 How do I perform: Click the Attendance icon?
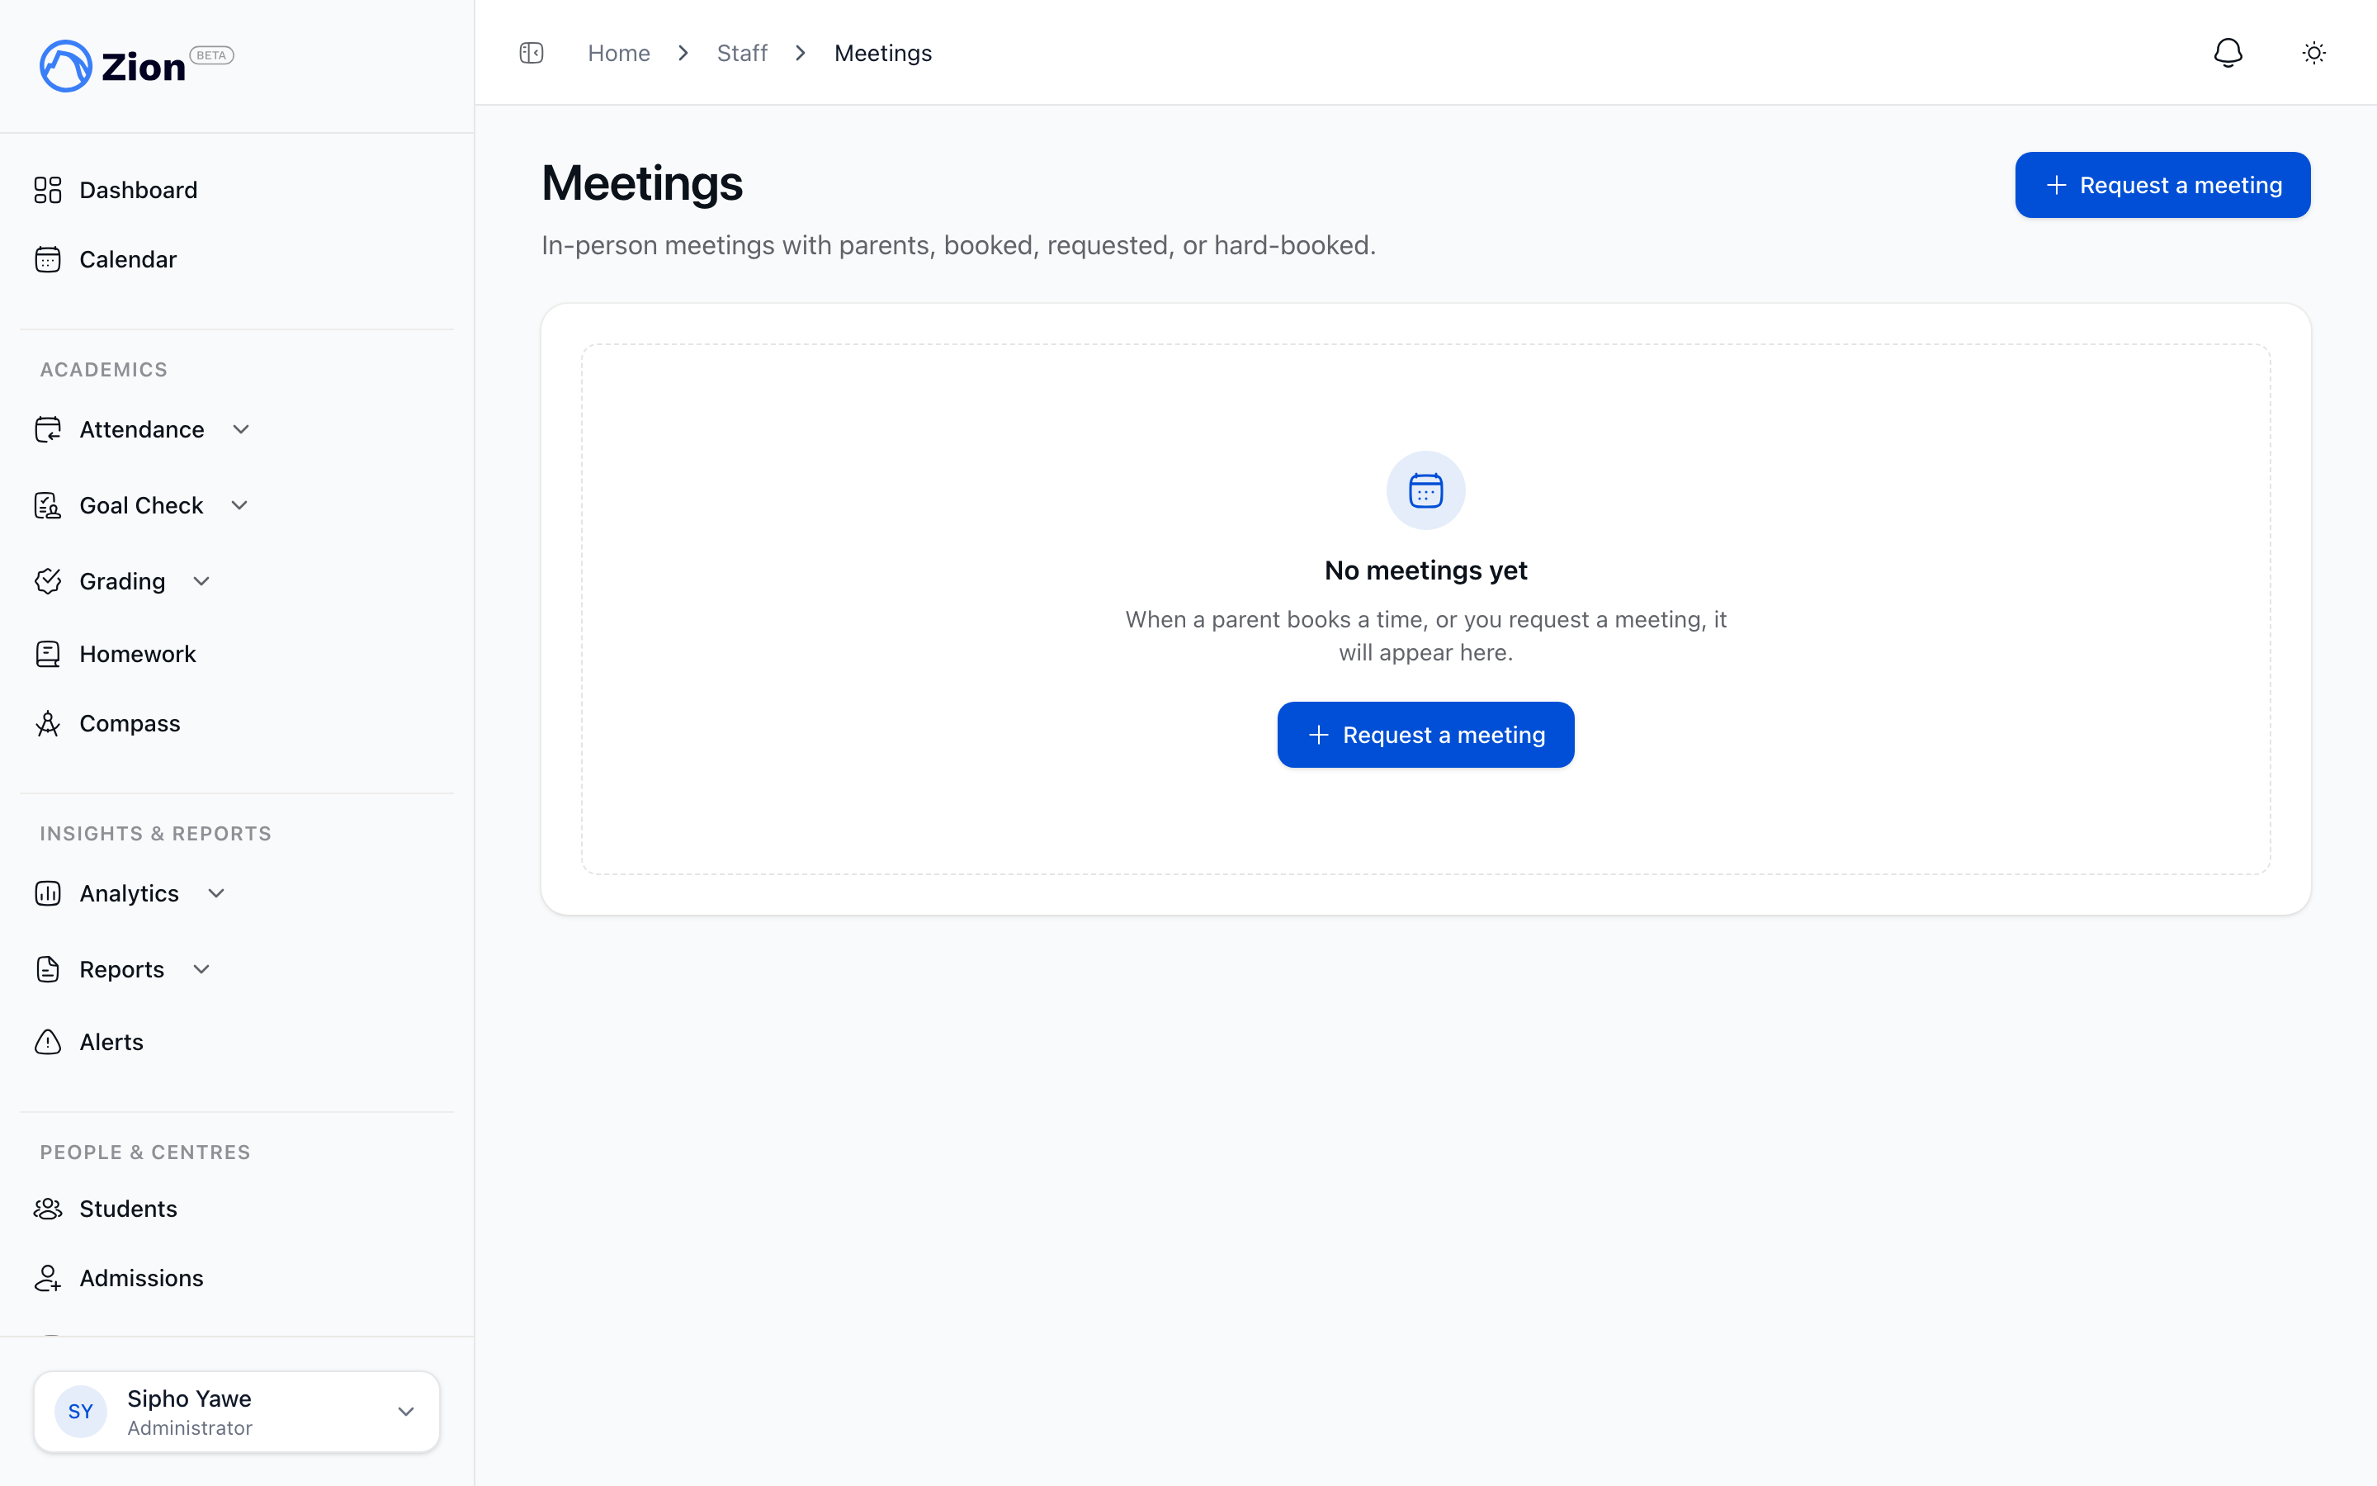tap(48, 429)
